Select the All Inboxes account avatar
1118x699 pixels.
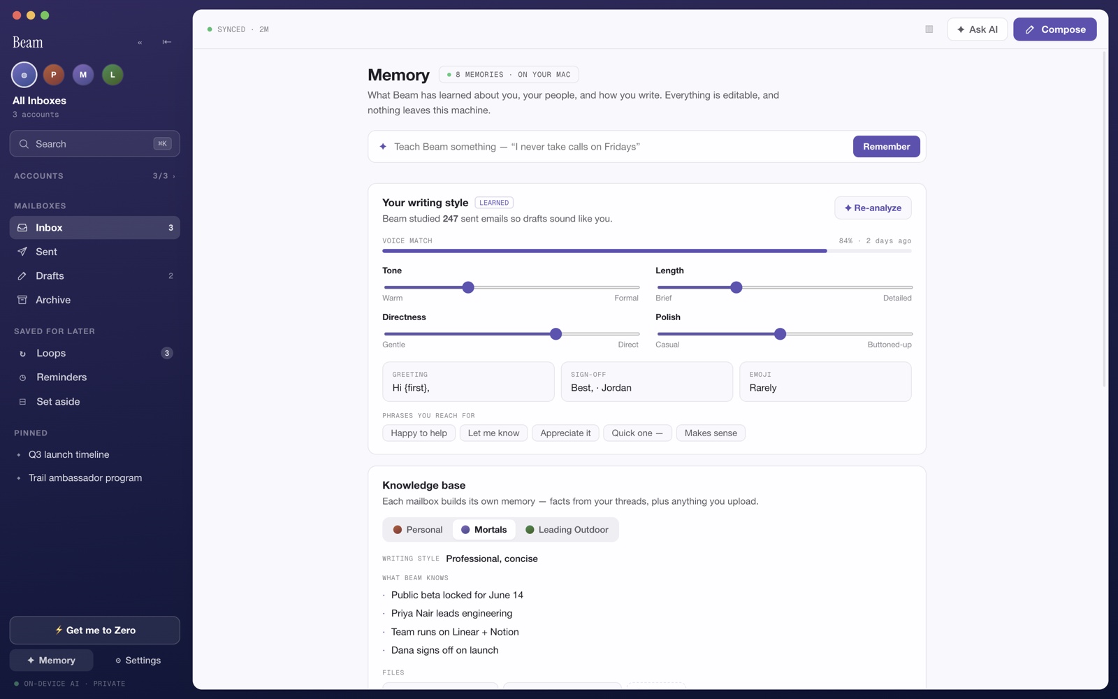click(x=24, y=75)
